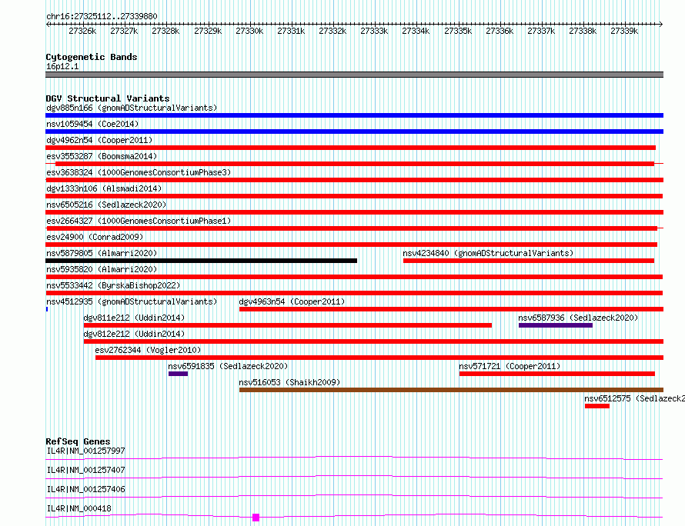Open the RefSeq Genes track heading
Image resolution: width=685 pixels, height=526 pixels.
tap(78, 441)
